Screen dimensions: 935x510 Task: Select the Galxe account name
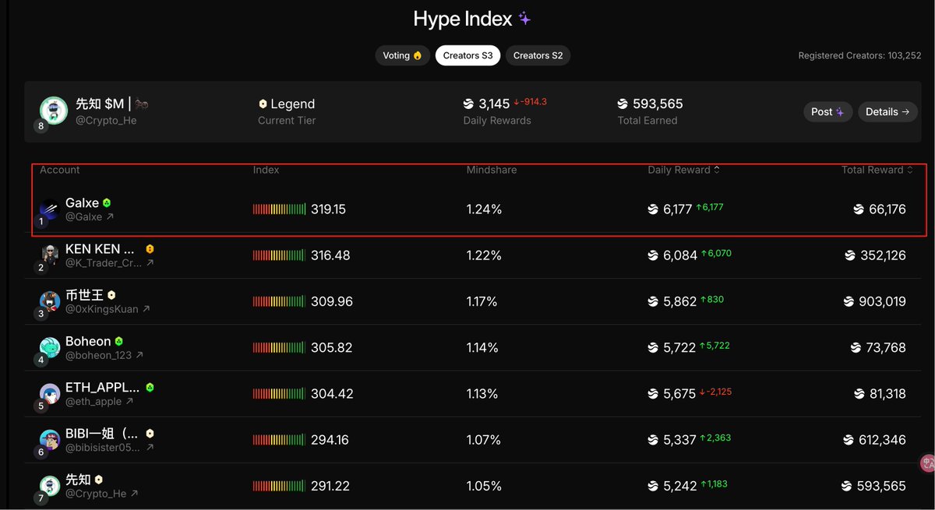point(82,203)
